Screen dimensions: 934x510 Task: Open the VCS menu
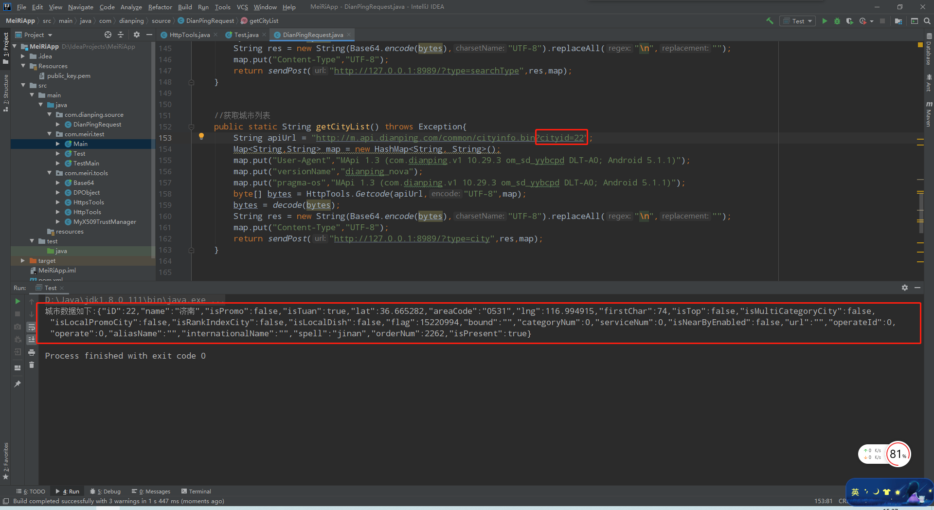[x=242, y=7]
